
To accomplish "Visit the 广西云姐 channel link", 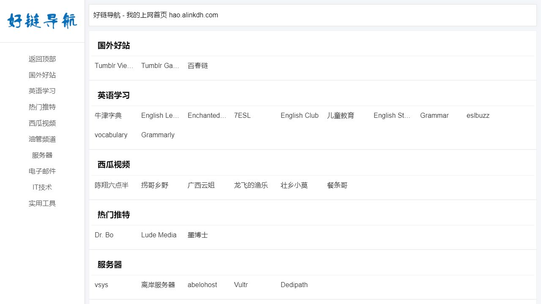I will (x=201, y=185).
